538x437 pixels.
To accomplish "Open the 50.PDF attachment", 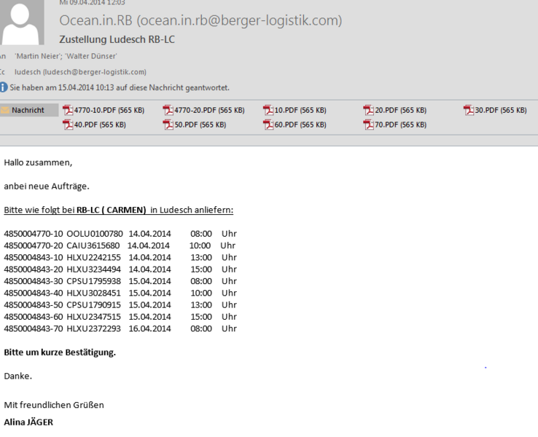I will tap(195, 125).
